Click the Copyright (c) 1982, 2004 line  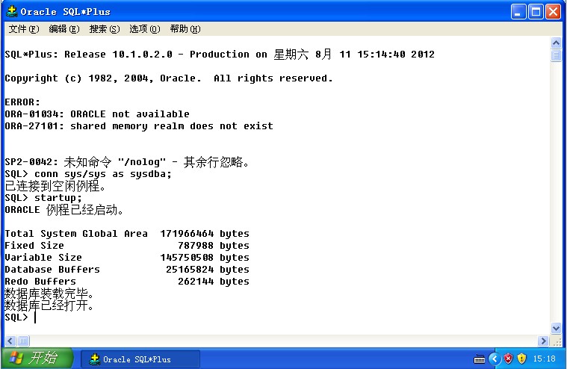coord(169,78)
